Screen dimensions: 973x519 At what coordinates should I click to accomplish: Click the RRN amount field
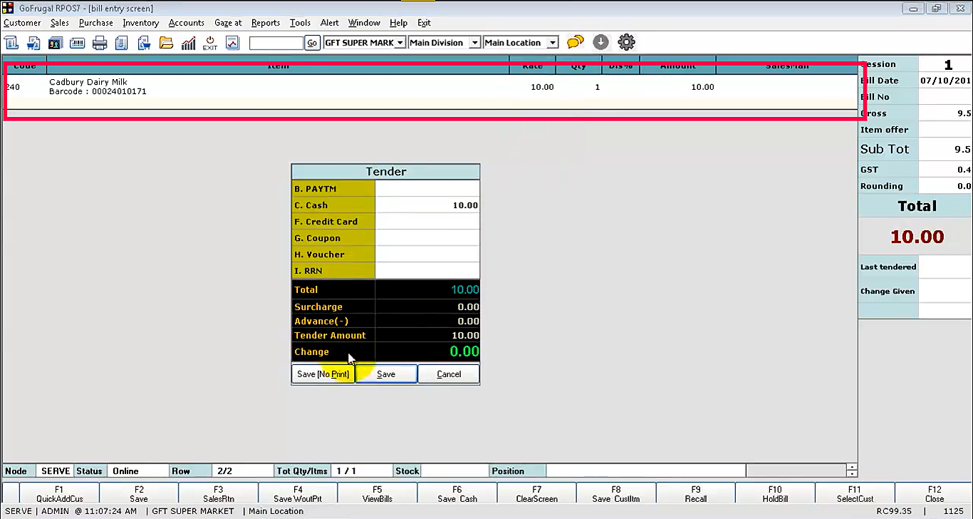click(427, 271)
